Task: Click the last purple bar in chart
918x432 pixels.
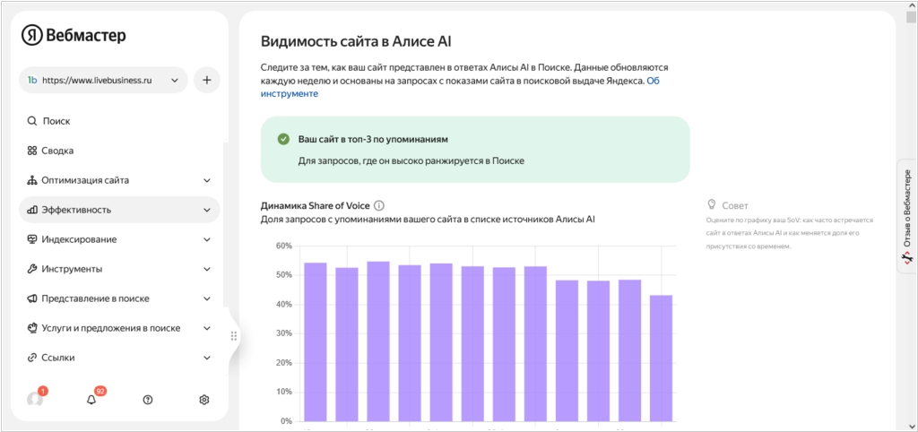Action: click(661, 359)
